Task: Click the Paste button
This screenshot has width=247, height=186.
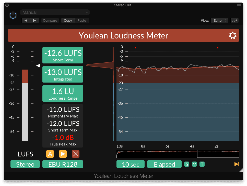Action: (81, 20)
